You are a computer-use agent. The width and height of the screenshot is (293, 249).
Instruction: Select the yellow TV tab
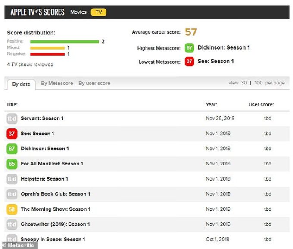[99, 12]
